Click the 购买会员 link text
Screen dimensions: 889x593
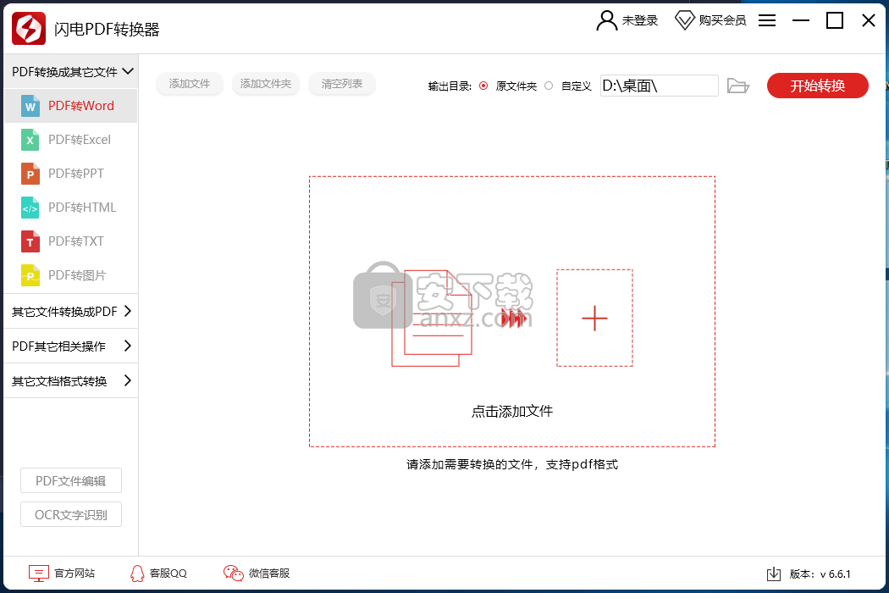pos(722,20)
